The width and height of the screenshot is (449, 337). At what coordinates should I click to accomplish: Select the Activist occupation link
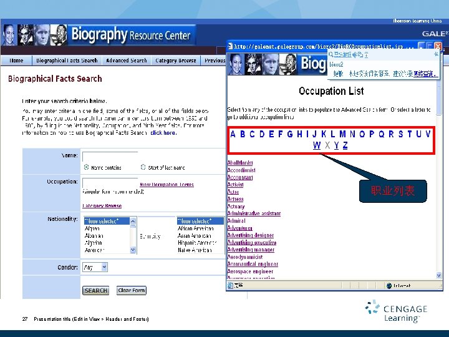click(x=235, y=185)
